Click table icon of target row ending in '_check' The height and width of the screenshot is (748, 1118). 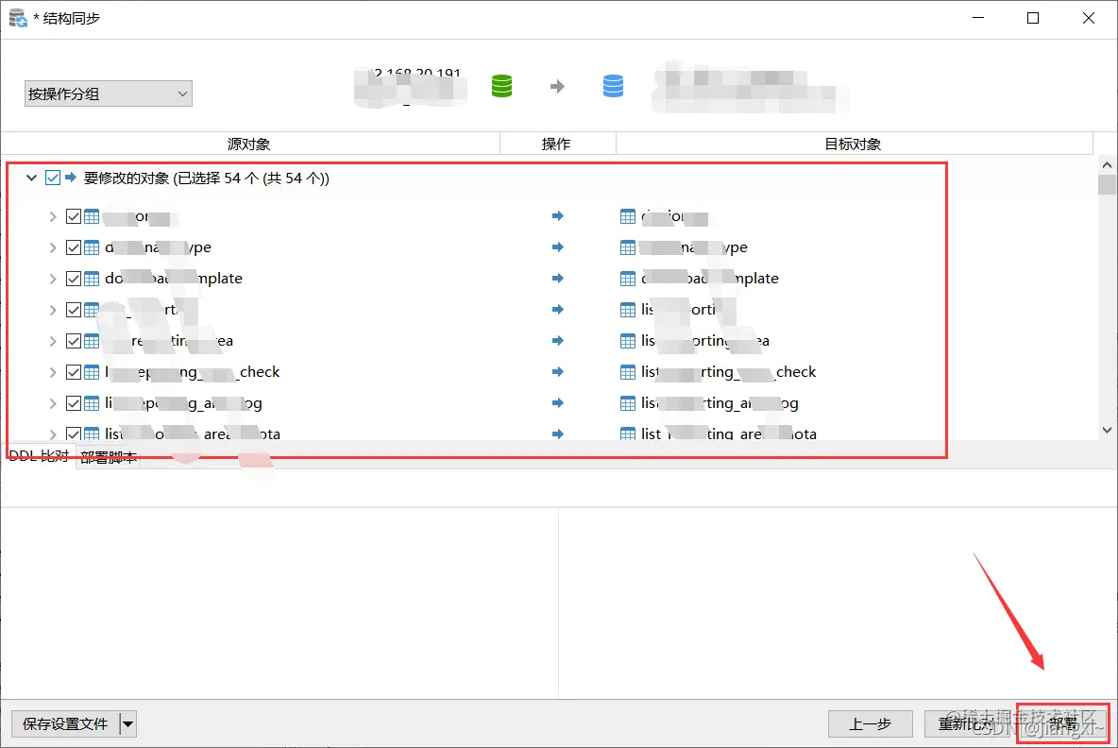pyautogui.click(x=627, y=371)
